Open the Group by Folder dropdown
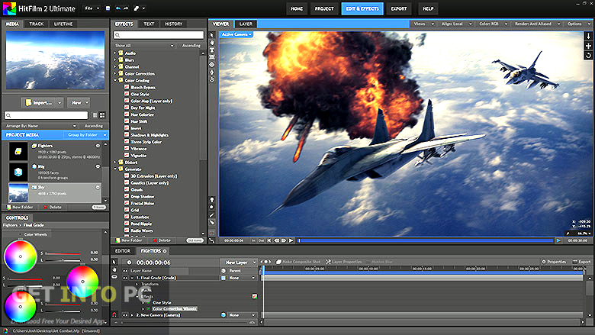Image resolution: width=595 pixels, height=335 pixels. point(87,134)
